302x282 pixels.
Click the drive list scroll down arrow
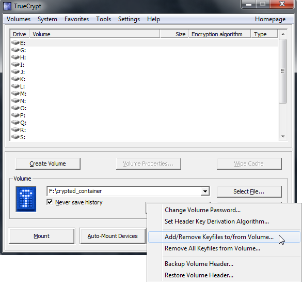coord(283,137)
